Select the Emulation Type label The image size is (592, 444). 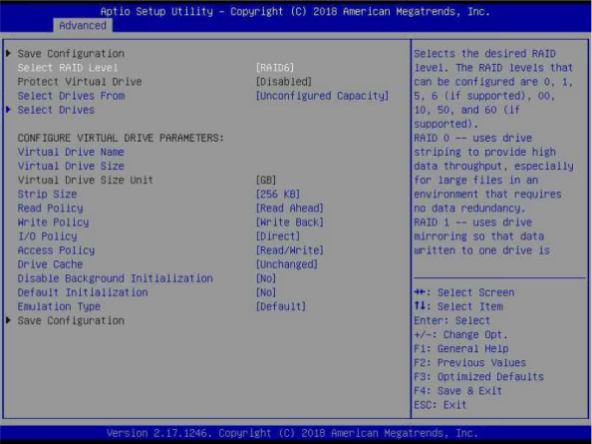pyautogui.click(x=59, y=306)
